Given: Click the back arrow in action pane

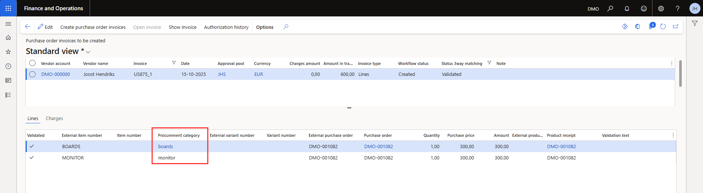Looking at the screenshot, I should (x=27, y=27).
